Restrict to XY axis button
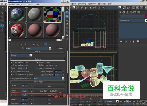 pyautogui.click(x=2, y=25)
